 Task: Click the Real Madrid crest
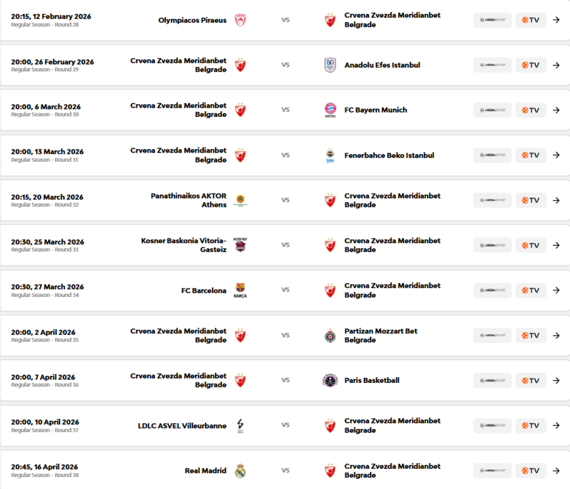[240, 470]
